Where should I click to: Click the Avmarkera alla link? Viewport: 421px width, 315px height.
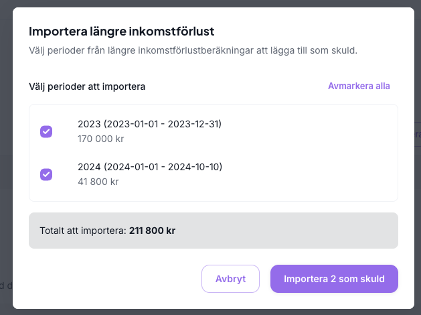pos(359,86)
